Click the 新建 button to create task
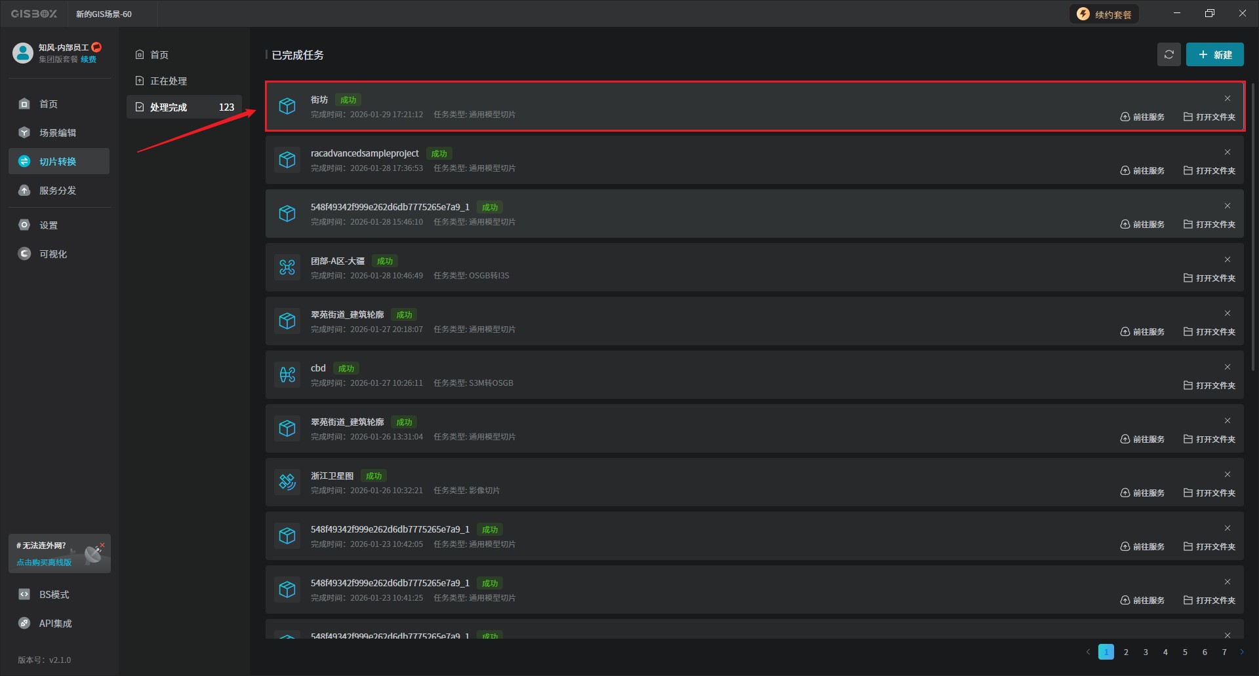 click(1214, 55)
